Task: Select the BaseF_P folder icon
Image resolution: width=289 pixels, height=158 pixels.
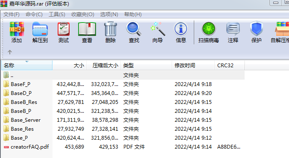Action: click(6, 84)
